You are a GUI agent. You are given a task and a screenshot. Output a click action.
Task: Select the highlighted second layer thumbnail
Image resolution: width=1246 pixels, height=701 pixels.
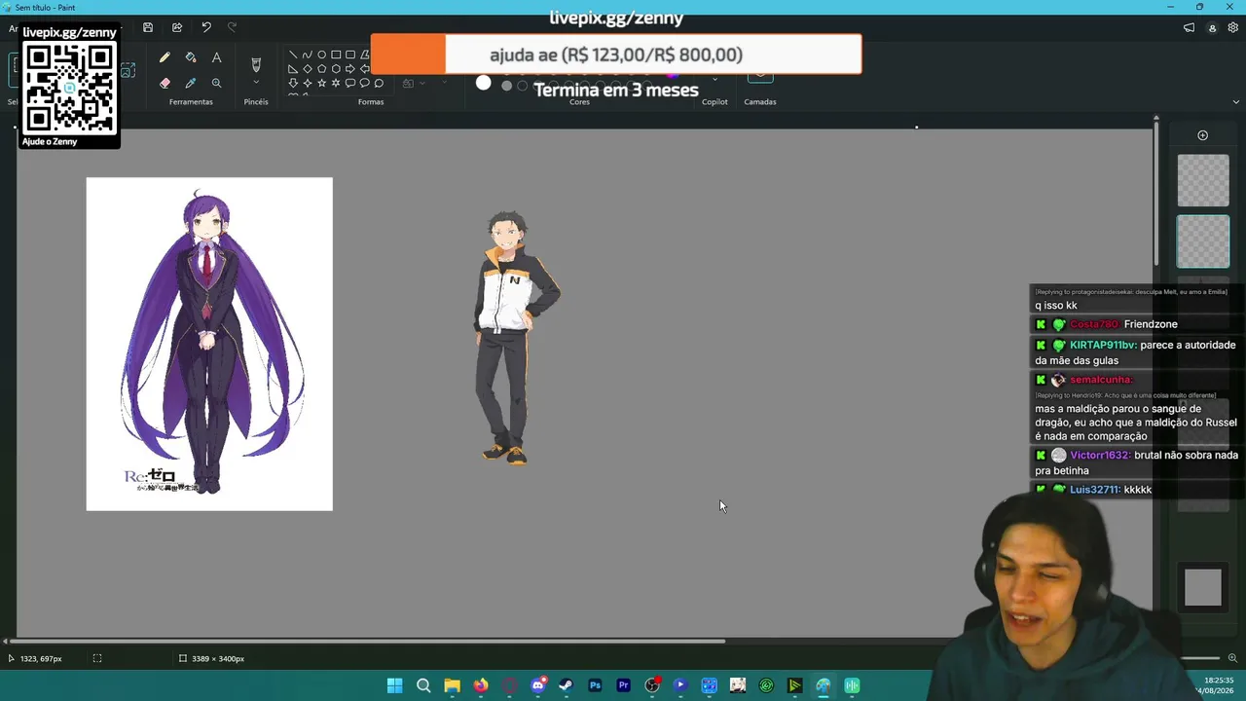point(1203,241)
